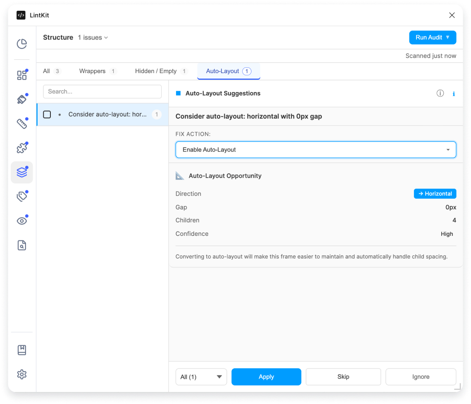
Task: Select the components grid icon in sidebar
Action: tap(21, 75)
